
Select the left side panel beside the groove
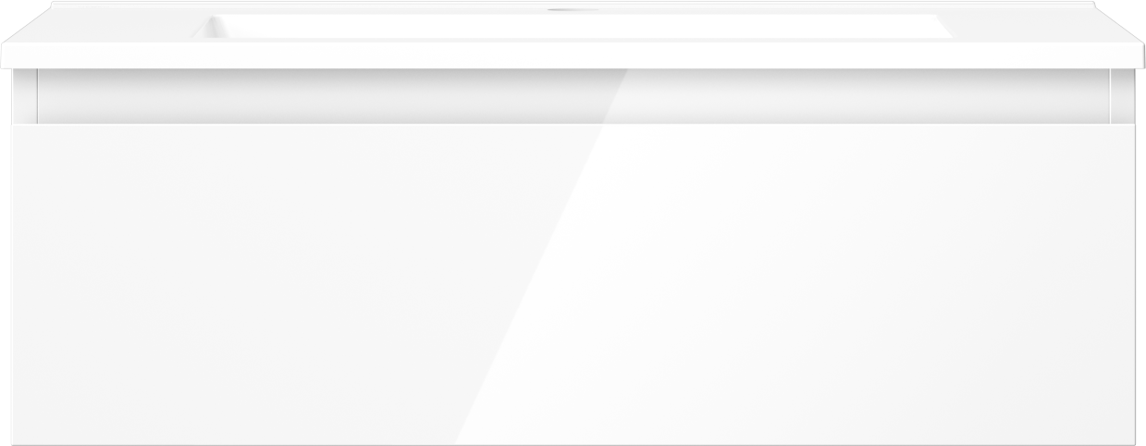click(x=24, y=96)
